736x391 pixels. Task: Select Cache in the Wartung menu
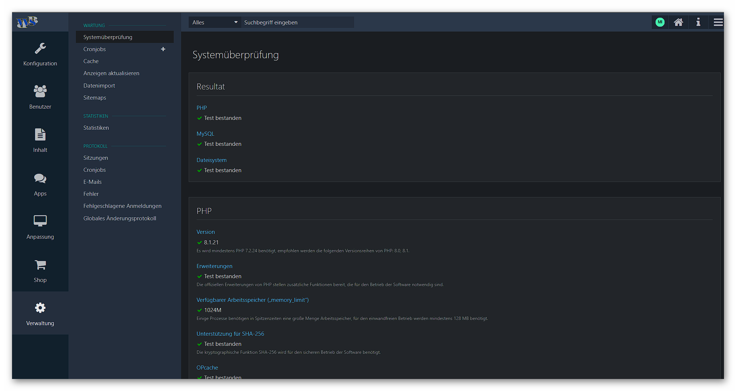click(91, 61)
